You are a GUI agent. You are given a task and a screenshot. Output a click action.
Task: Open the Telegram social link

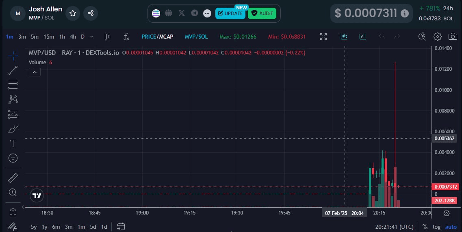[195, 13]
